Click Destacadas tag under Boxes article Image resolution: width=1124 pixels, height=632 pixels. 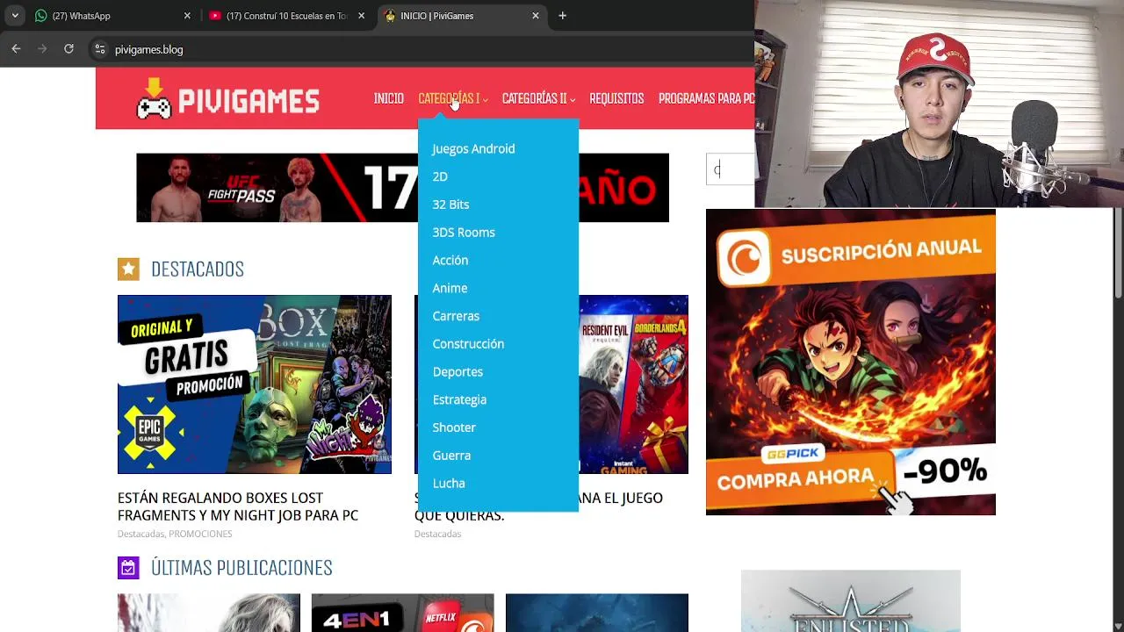(140, 534)
